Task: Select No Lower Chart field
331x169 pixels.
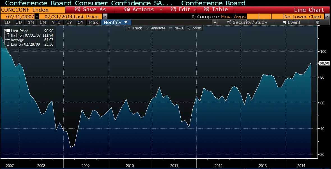Action: point(304,17)
